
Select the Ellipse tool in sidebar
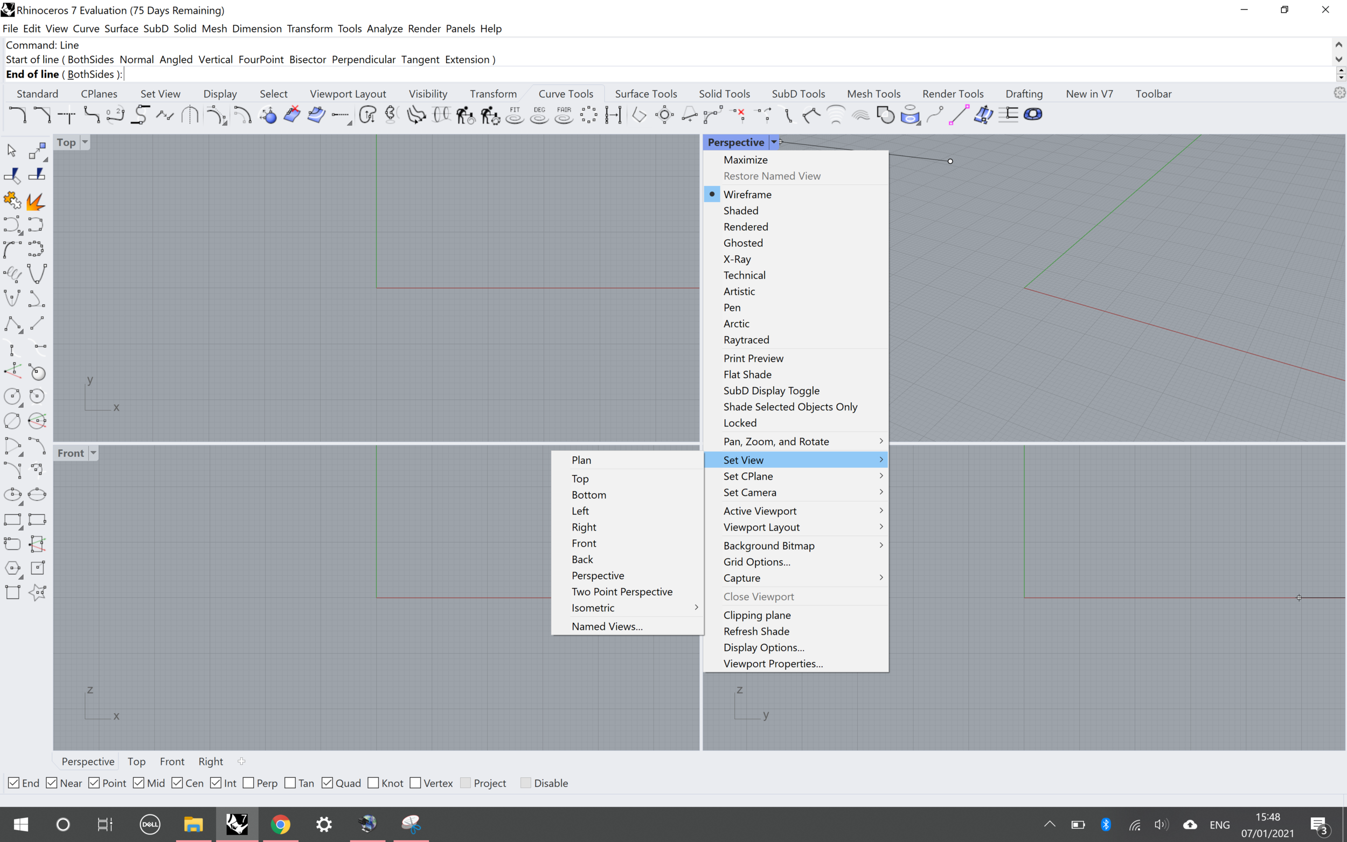12,495
